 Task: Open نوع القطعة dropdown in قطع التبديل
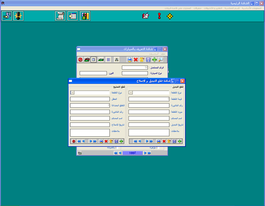click(131, 93)
